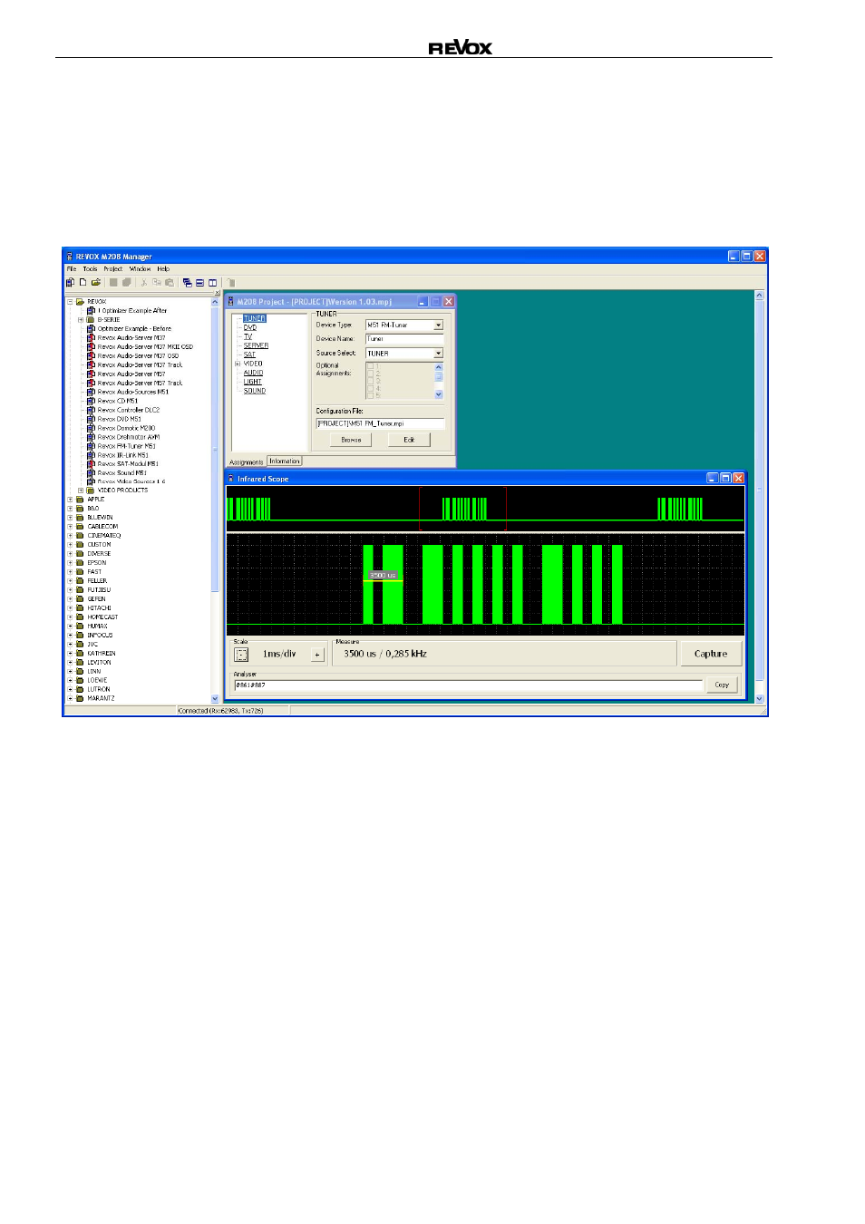
Task: Click the paste toolbar icon
Action: click(x=169, y=283)
